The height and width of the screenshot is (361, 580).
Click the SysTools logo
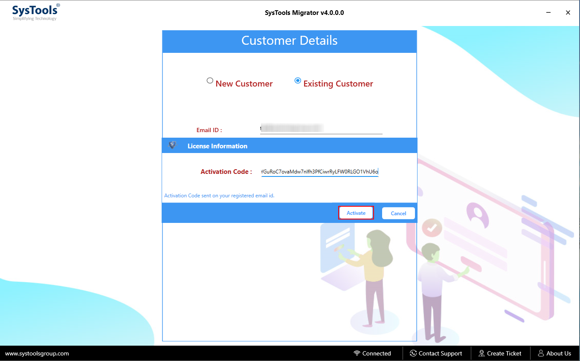36,12
